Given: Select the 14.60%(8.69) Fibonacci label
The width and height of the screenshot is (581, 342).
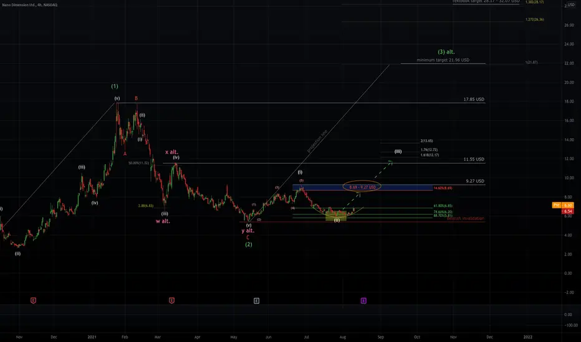Looking at the screenshot, I should 443,188.
